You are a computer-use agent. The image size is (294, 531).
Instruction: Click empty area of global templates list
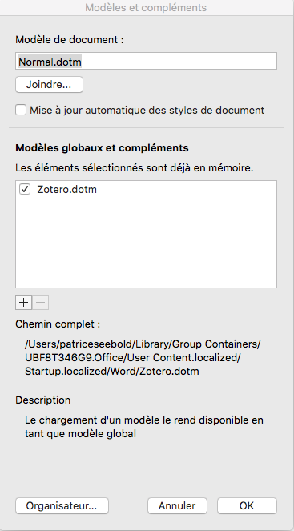click(x=146, y=243)
